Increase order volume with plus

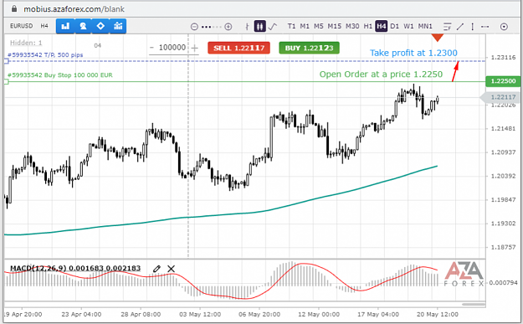click(x=195, y=48)
